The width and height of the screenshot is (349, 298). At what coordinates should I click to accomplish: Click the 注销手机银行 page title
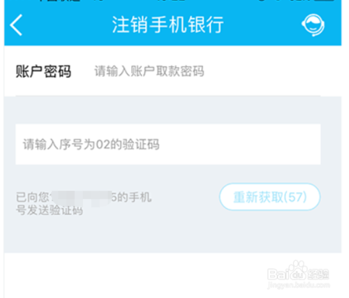[x=168, y=24]
